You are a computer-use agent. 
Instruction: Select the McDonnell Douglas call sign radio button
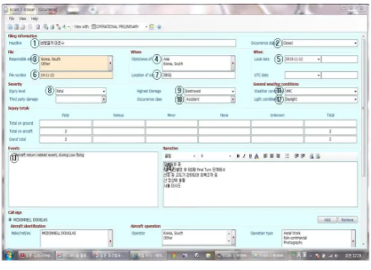(x=10, y=220)
